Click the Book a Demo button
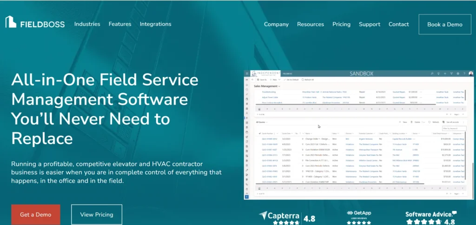This screenshot has height=225, width=476. [445, 24]
